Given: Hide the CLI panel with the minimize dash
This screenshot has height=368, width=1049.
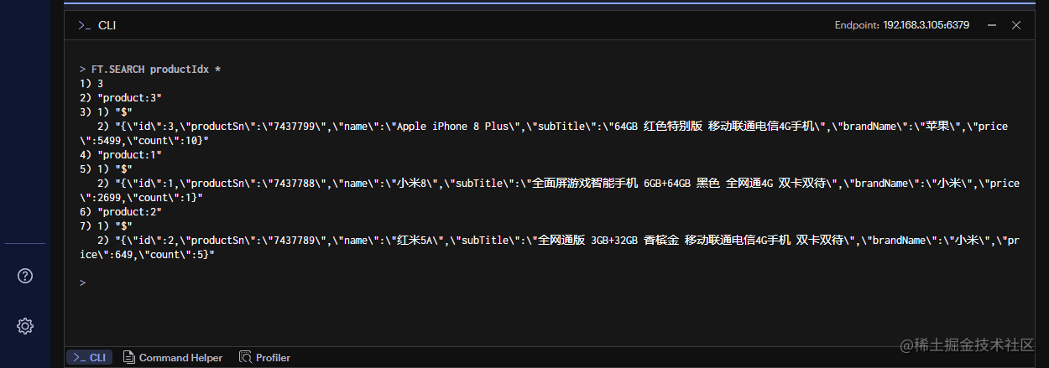Looking at the screenshot, I should 993,25.
